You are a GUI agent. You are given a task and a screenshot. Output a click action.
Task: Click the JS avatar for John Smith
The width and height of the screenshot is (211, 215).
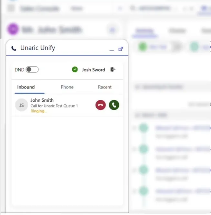click(x=22, y=105)
